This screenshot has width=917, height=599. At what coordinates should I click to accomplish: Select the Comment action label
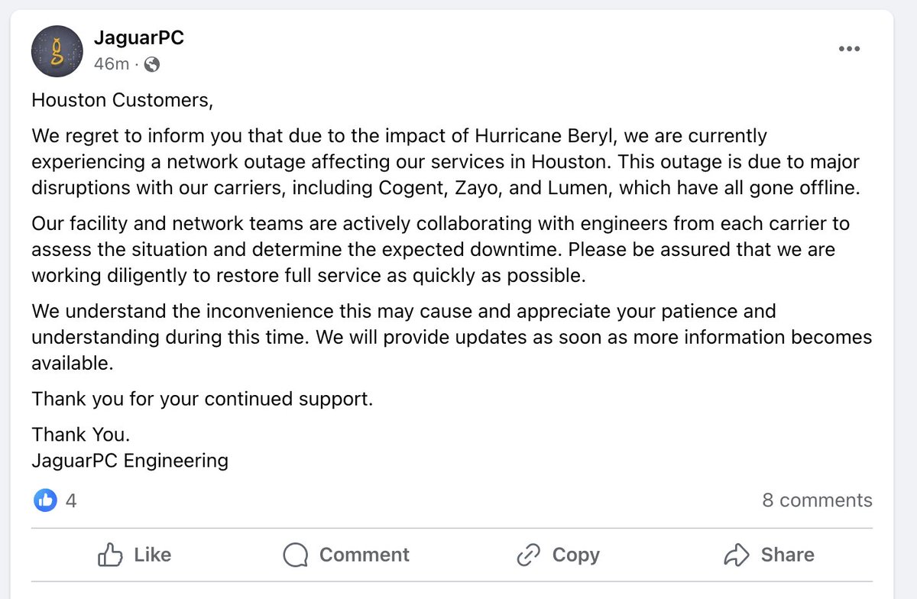pyautogui.click(x=364, y=555)
